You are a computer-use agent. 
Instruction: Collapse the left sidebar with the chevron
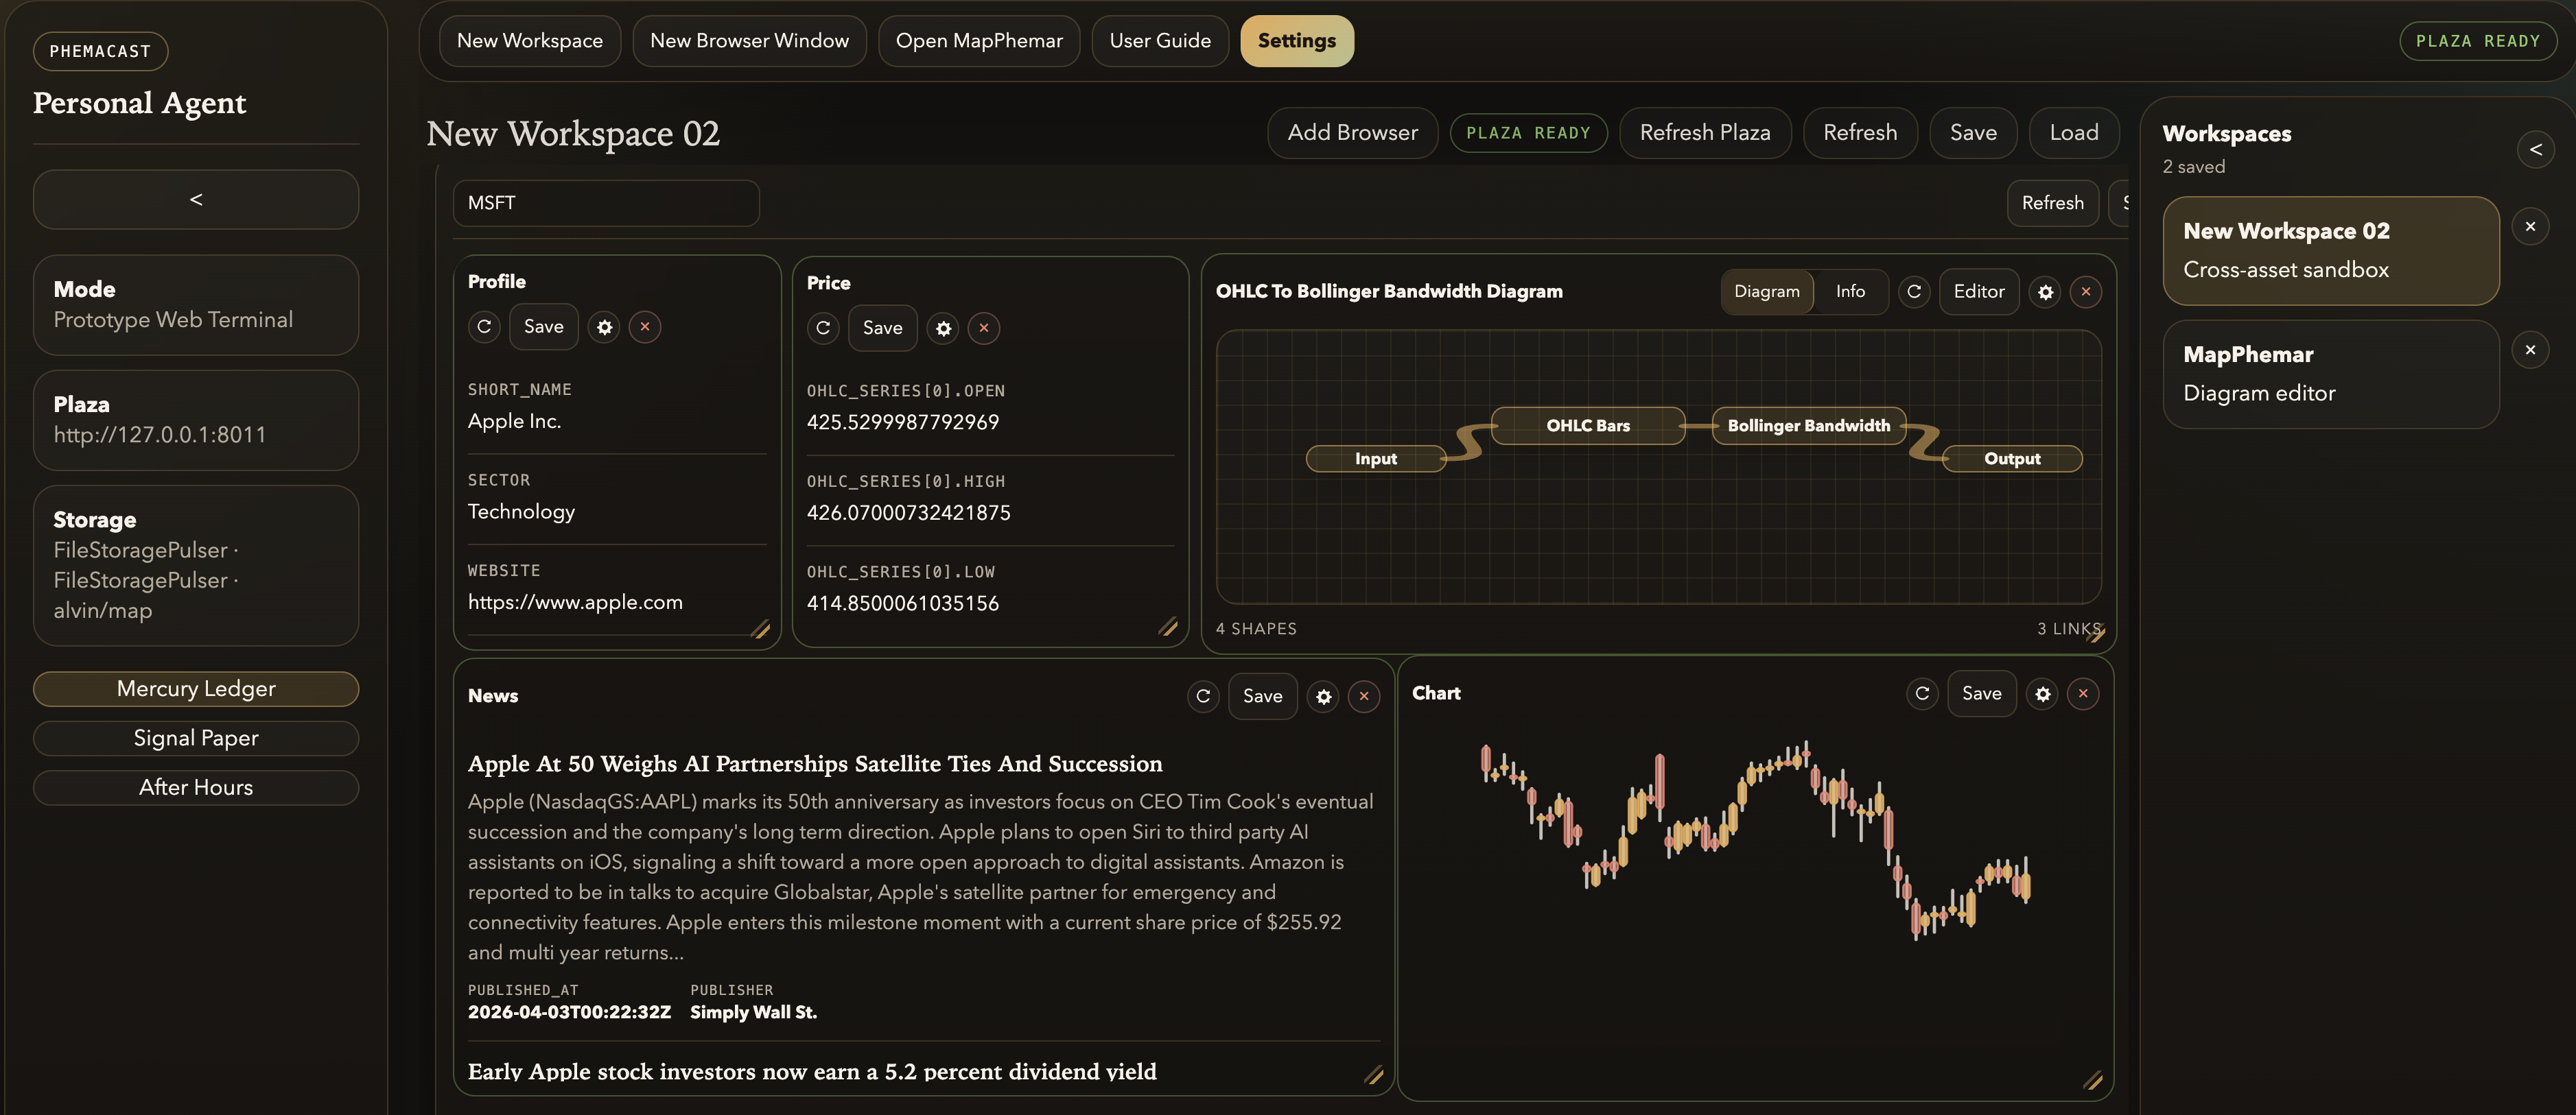[196, 200]
